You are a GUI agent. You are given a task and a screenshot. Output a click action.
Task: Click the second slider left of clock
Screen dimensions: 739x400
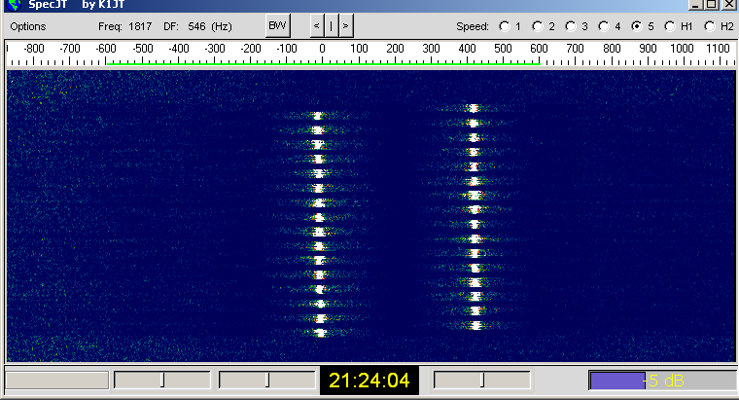(267, 380)
